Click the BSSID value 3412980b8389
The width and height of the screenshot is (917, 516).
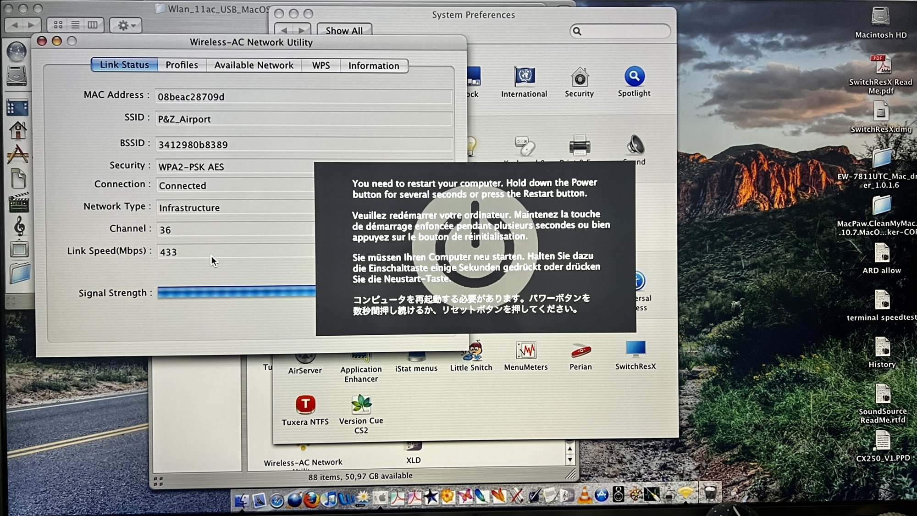pos(193,144)
